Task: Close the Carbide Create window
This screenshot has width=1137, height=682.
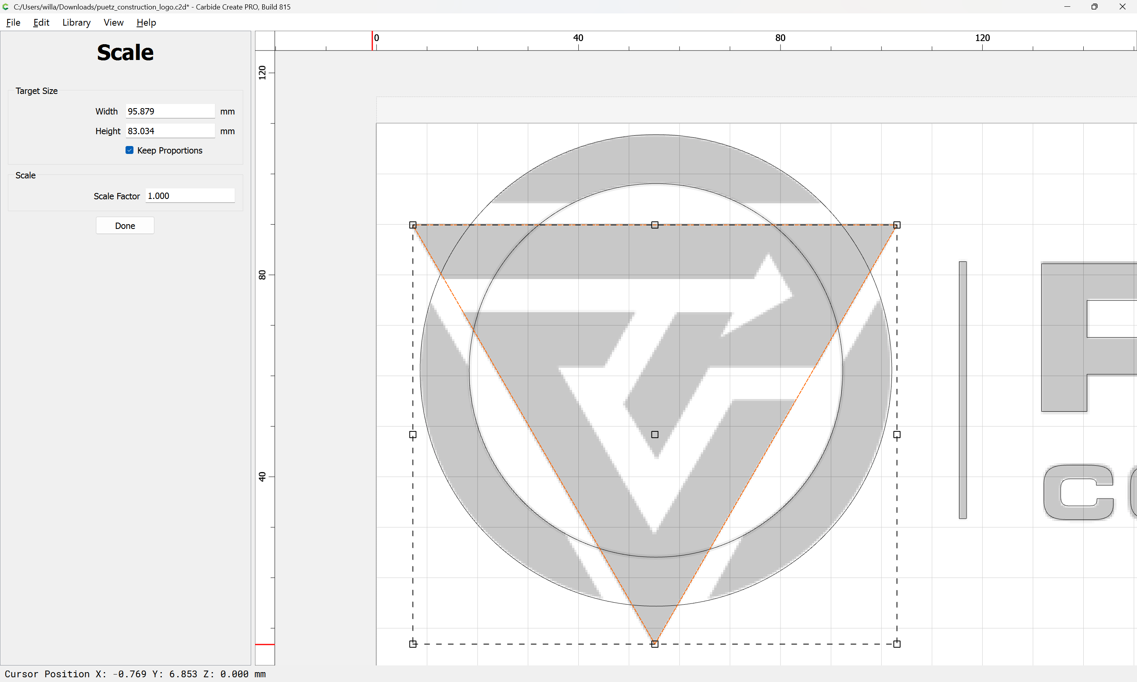Action: [1122, 7]
